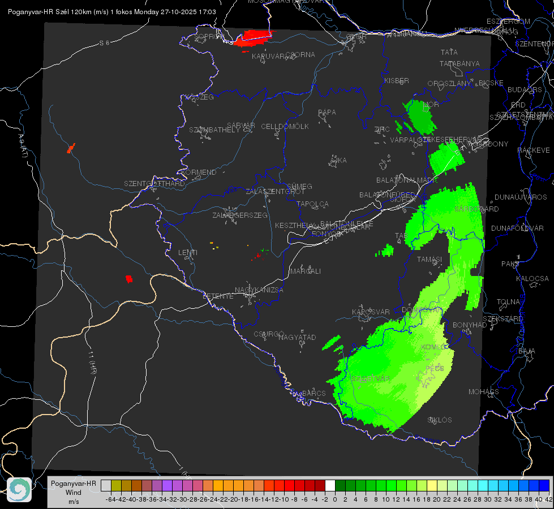Click the orange-red echo streak west of Szombathely

pyautogui.click(x=71, y=148)
